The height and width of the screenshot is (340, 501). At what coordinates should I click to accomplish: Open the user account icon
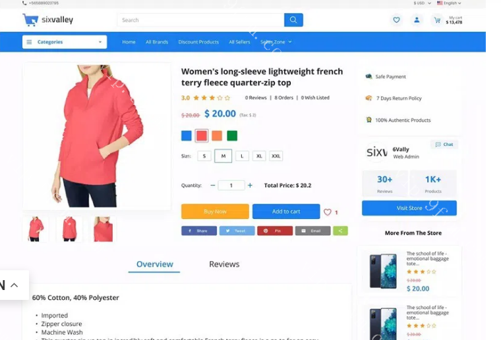[417, 20]
